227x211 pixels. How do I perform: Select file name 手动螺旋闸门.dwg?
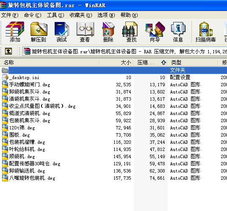[x=30, y=85]
